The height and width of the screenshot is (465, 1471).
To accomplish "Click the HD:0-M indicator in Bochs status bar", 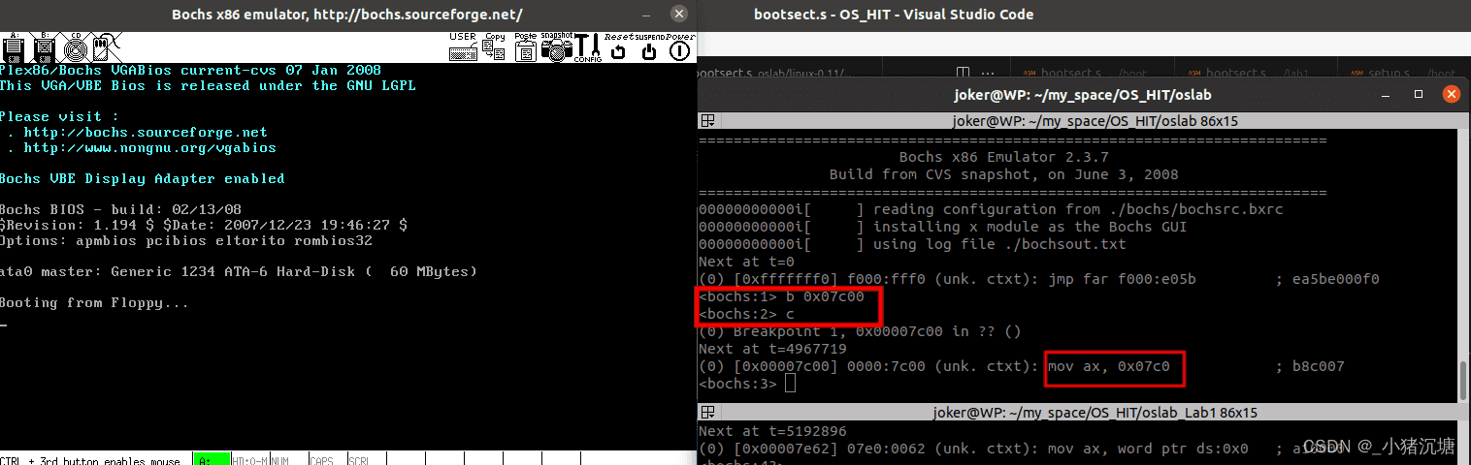I will click(x=249, y=459).
